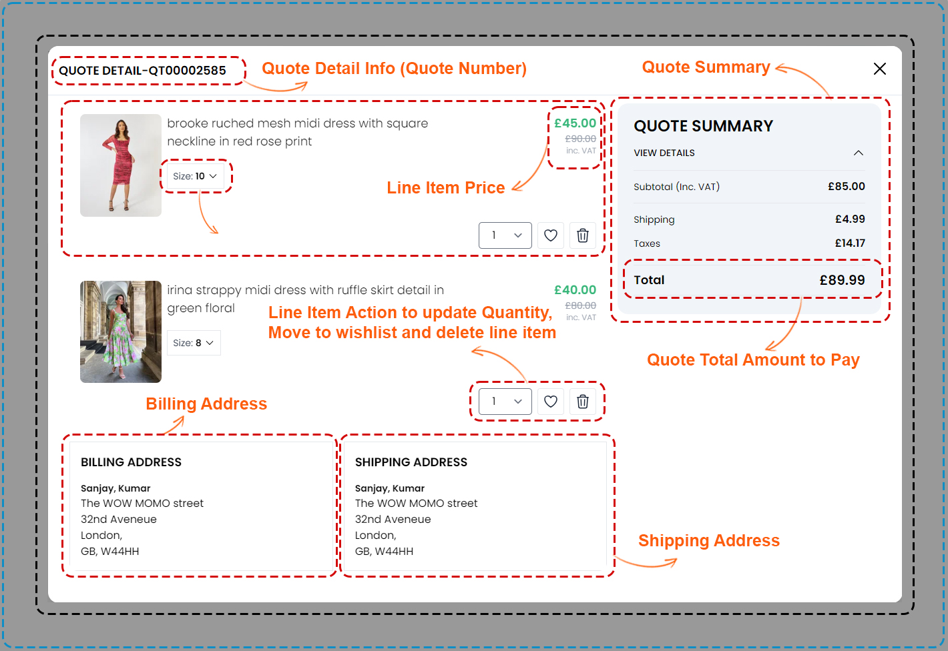Viewport: 948px width, 651px height.
Task: Open the red rose dress product image
Action: pos(121,165)
